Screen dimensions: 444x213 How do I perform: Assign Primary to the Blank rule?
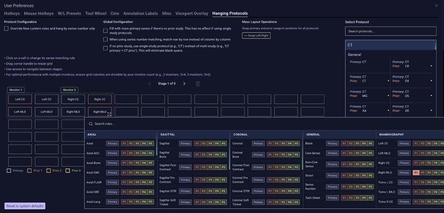point(332,144)
